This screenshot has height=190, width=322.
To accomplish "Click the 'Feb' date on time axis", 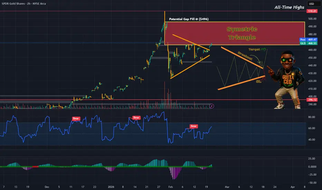I will pos(170,187).
